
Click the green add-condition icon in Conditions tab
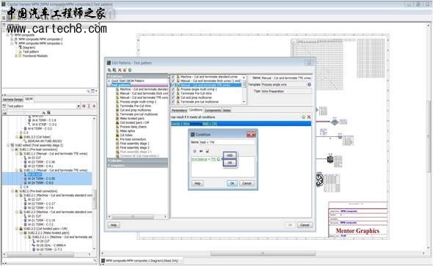coord(304,117)
